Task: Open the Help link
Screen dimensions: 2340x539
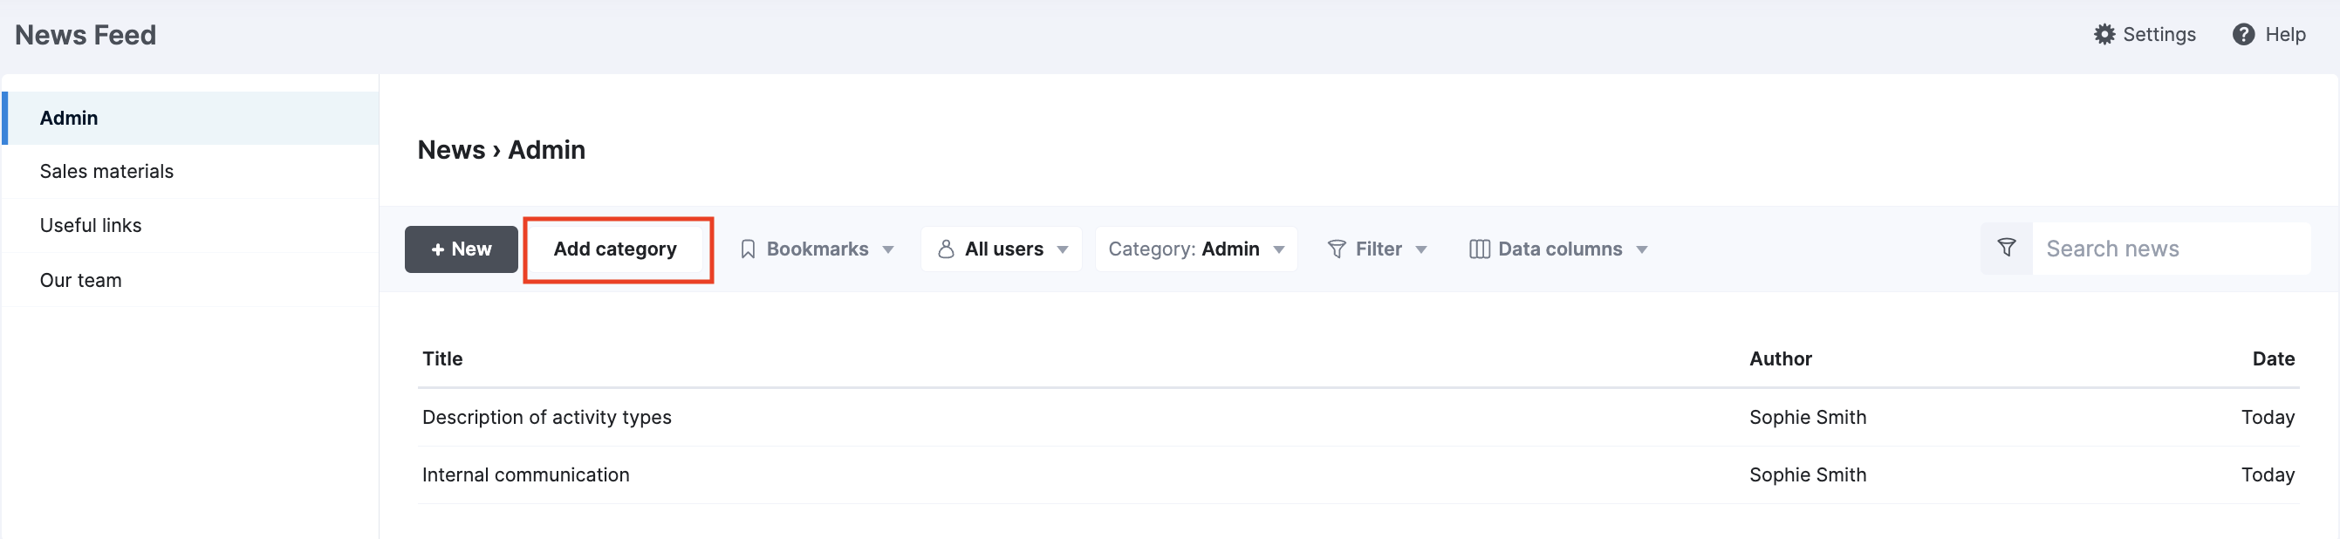Action: point(2268,35)
